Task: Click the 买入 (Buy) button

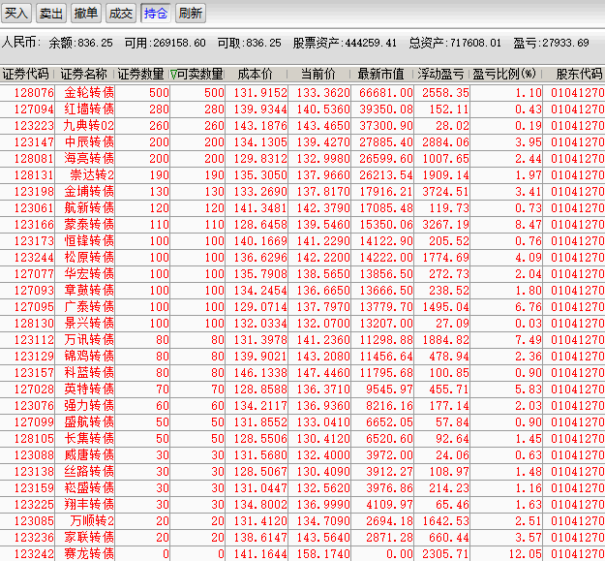Action: [x=16, y=14]
